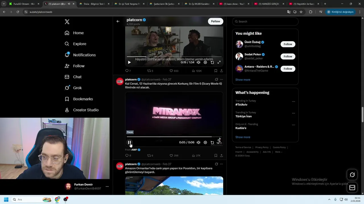Screen dimensions: 364x204
Task: Click the X search field
Action: click(x=265, y=22)
